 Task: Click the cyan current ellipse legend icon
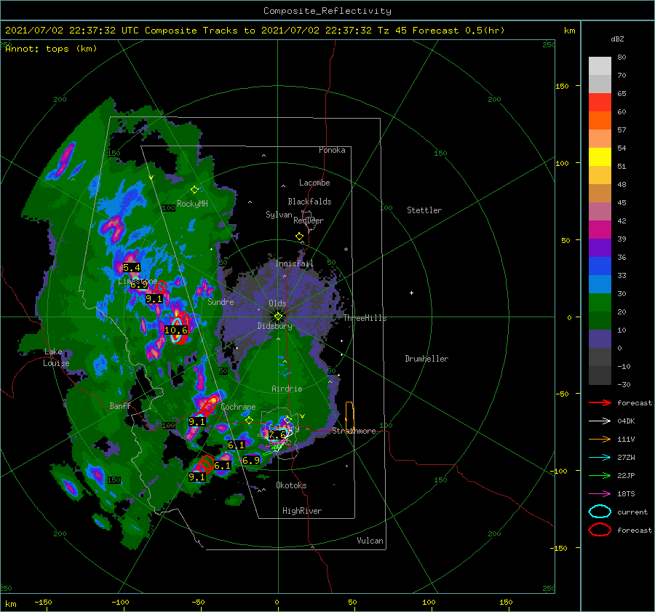pyautogui.click(x=600, y=512)
